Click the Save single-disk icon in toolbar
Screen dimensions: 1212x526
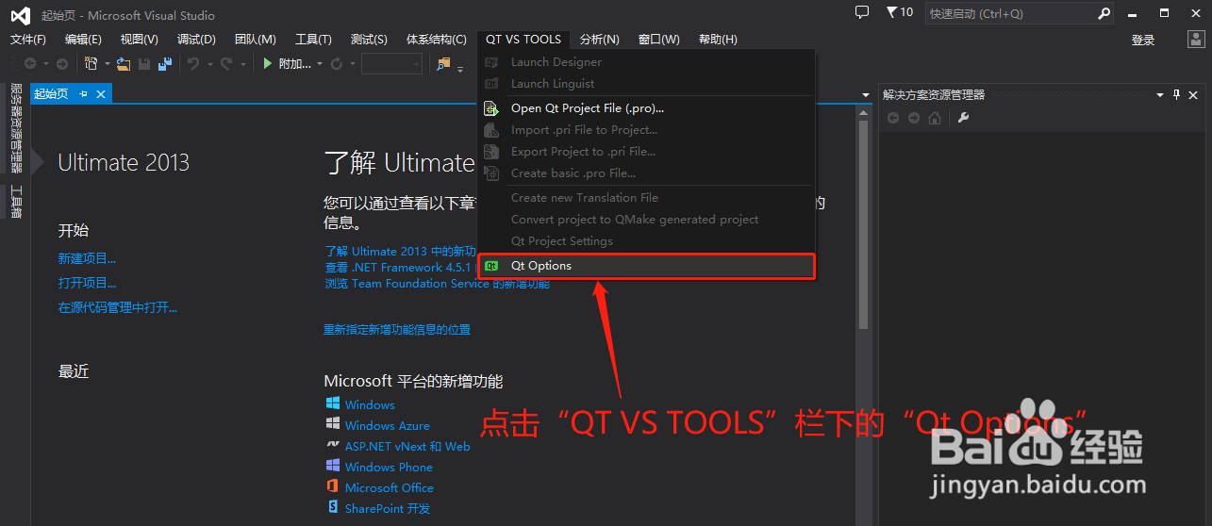(x=144, y=64)
